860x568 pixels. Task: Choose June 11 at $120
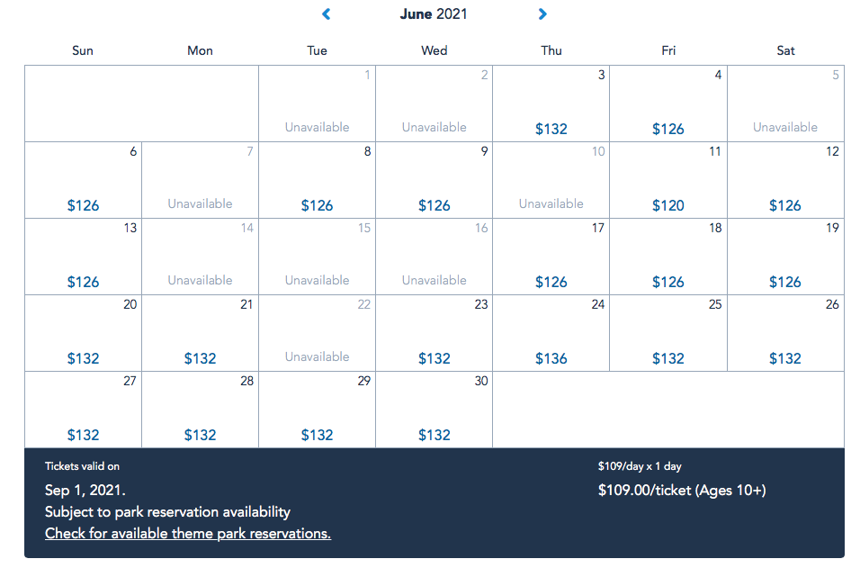point(668,180)
